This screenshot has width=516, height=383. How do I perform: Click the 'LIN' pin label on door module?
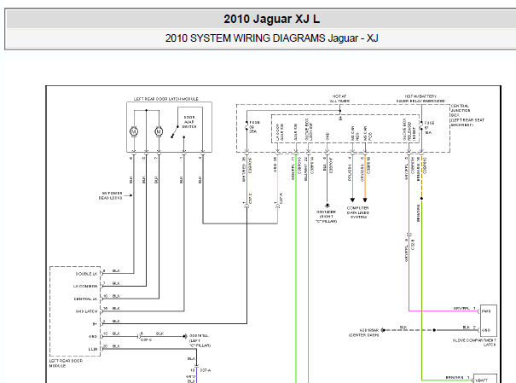(x=93, y=349)
